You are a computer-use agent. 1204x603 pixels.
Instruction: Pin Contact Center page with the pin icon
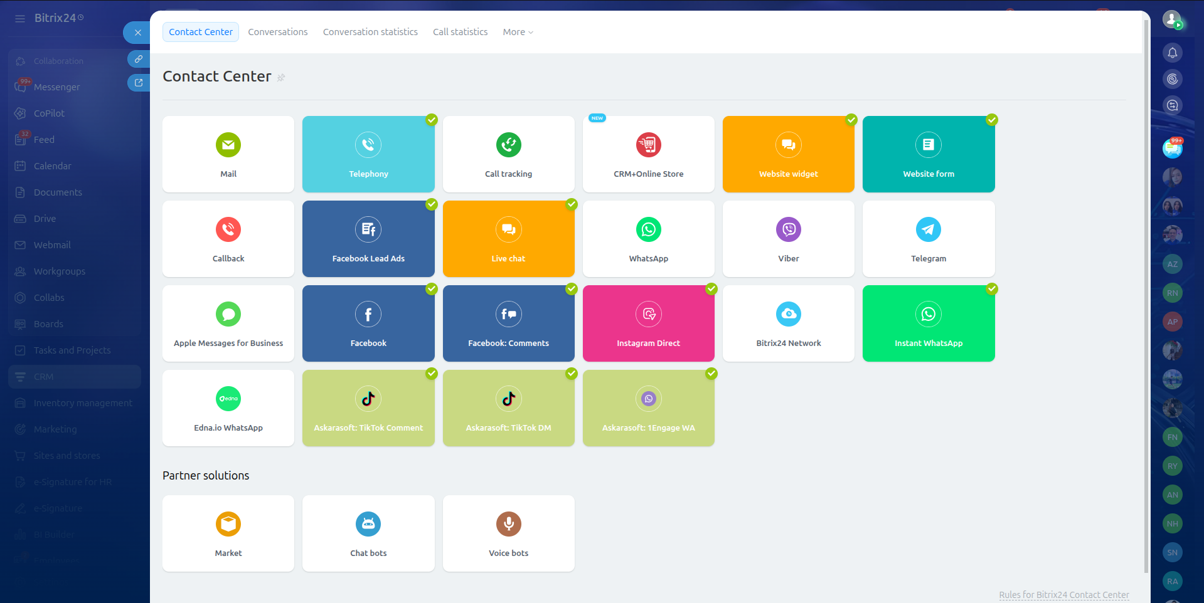pos(281,77)
